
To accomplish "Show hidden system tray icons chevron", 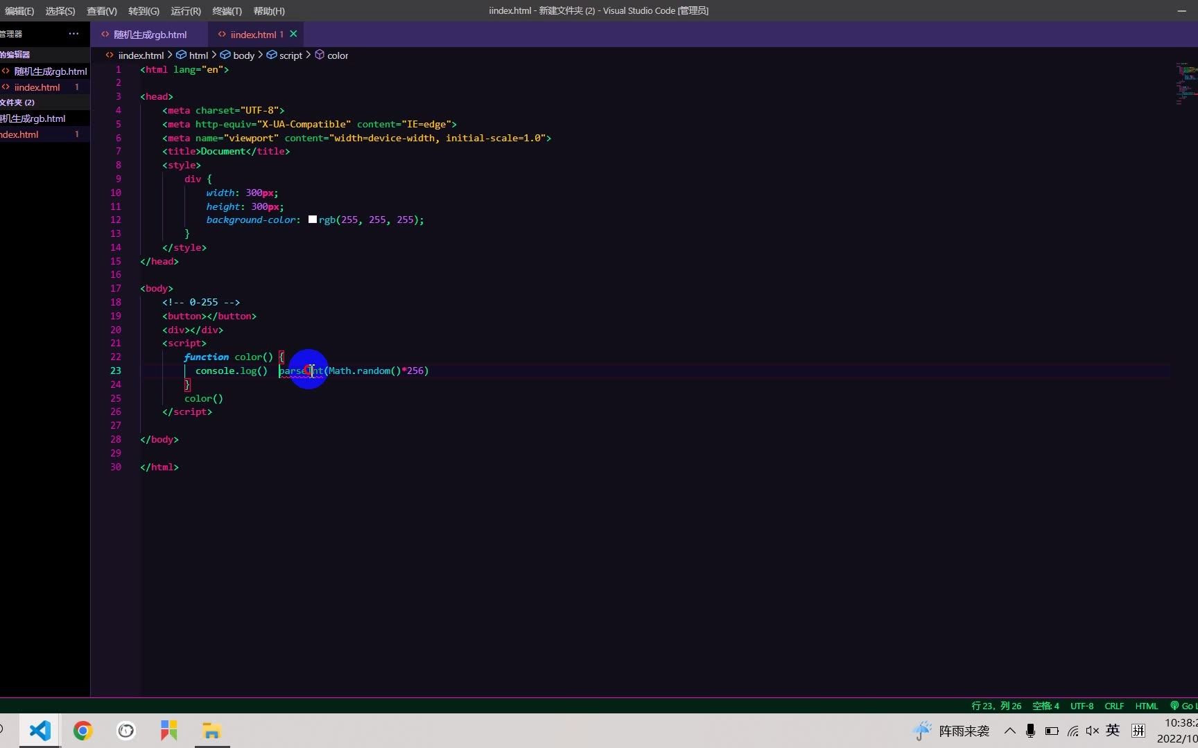I will [1010, 731].
